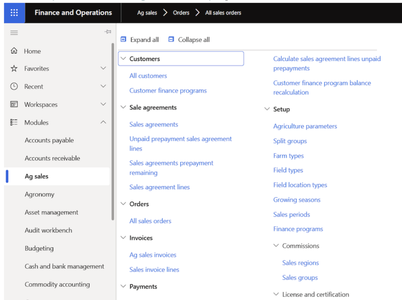The width and height of the screenshot is (402, 300).
Task: Expand the Recent chevron
Action: [103, 86]
